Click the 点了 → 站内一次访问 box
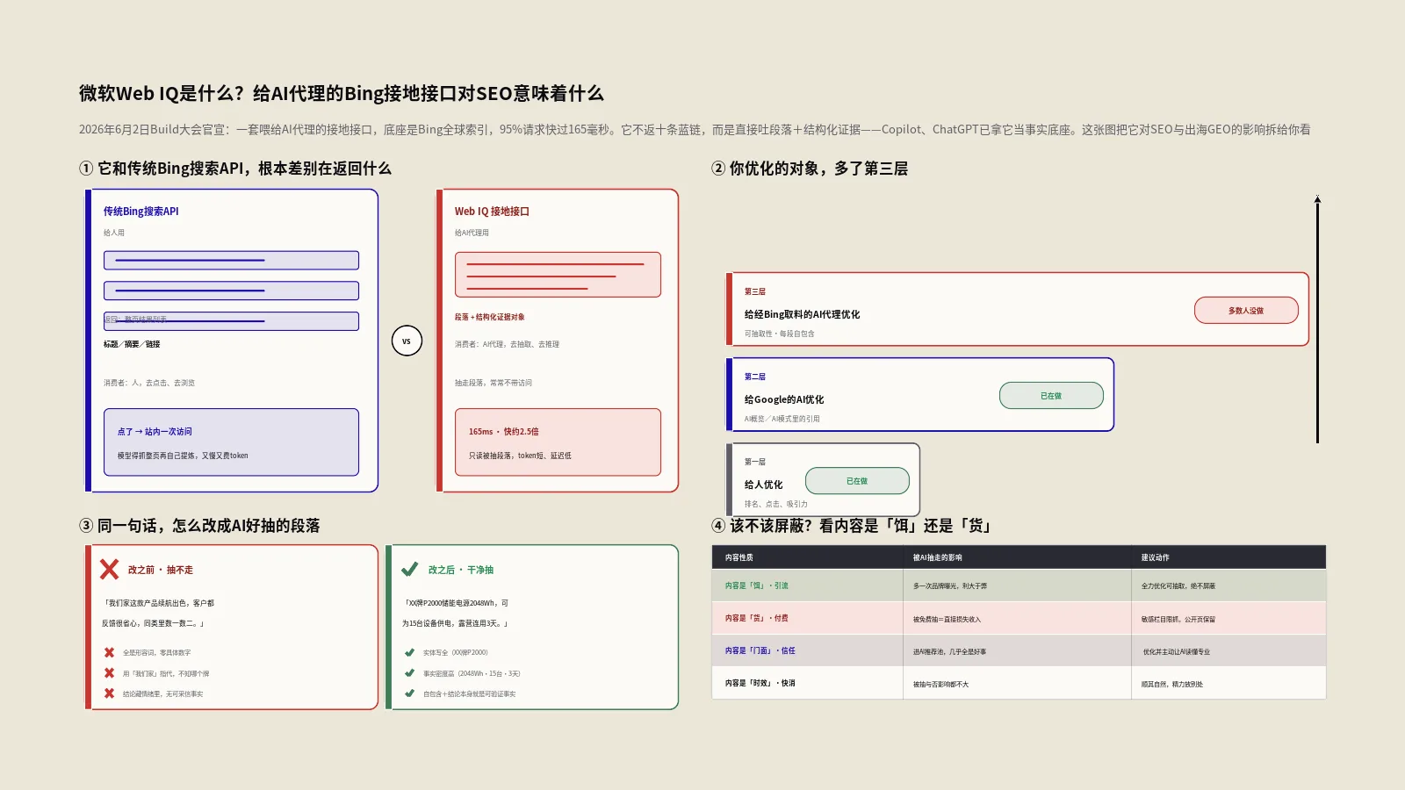Viewport: 1405px width, 790px height. pos(231,442)
